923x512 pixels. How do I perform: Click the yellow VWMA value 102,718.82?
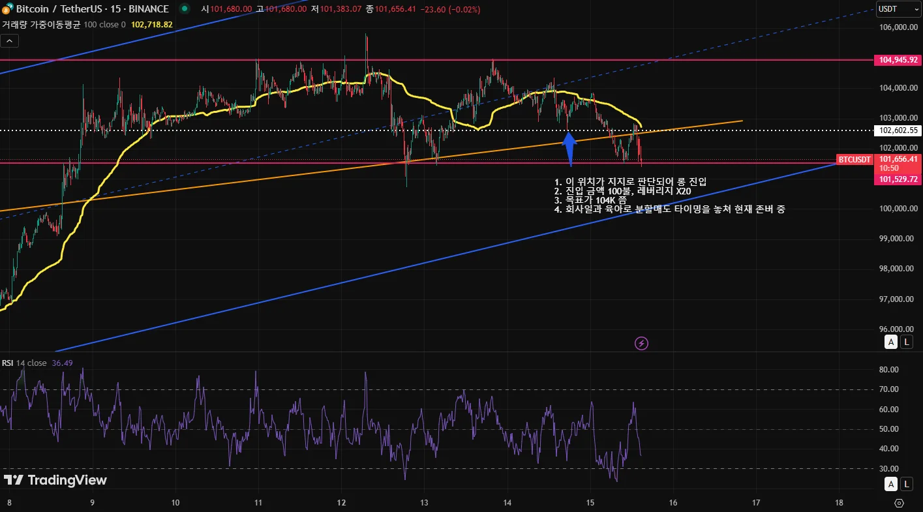tap(152, 24)
